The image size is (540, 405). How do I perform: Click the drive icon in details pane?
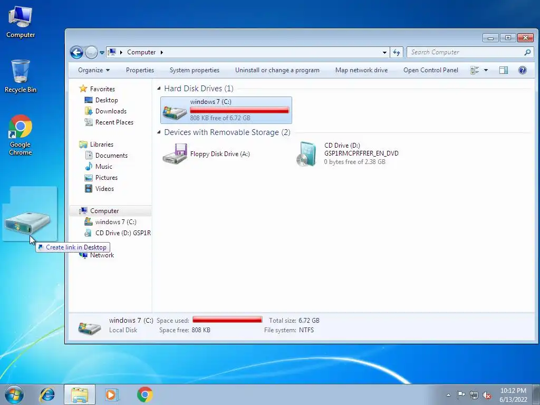pyautogui.click(x=90, y=328)
